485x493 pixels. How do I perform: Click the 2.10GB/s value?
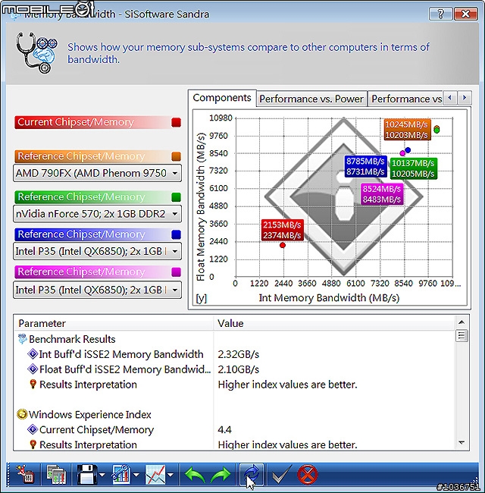(239, 369)
